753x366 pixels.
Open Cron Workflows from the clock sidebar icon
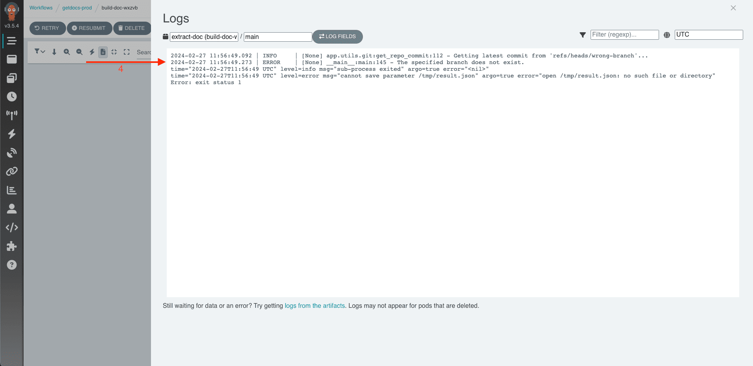(12, 97)
